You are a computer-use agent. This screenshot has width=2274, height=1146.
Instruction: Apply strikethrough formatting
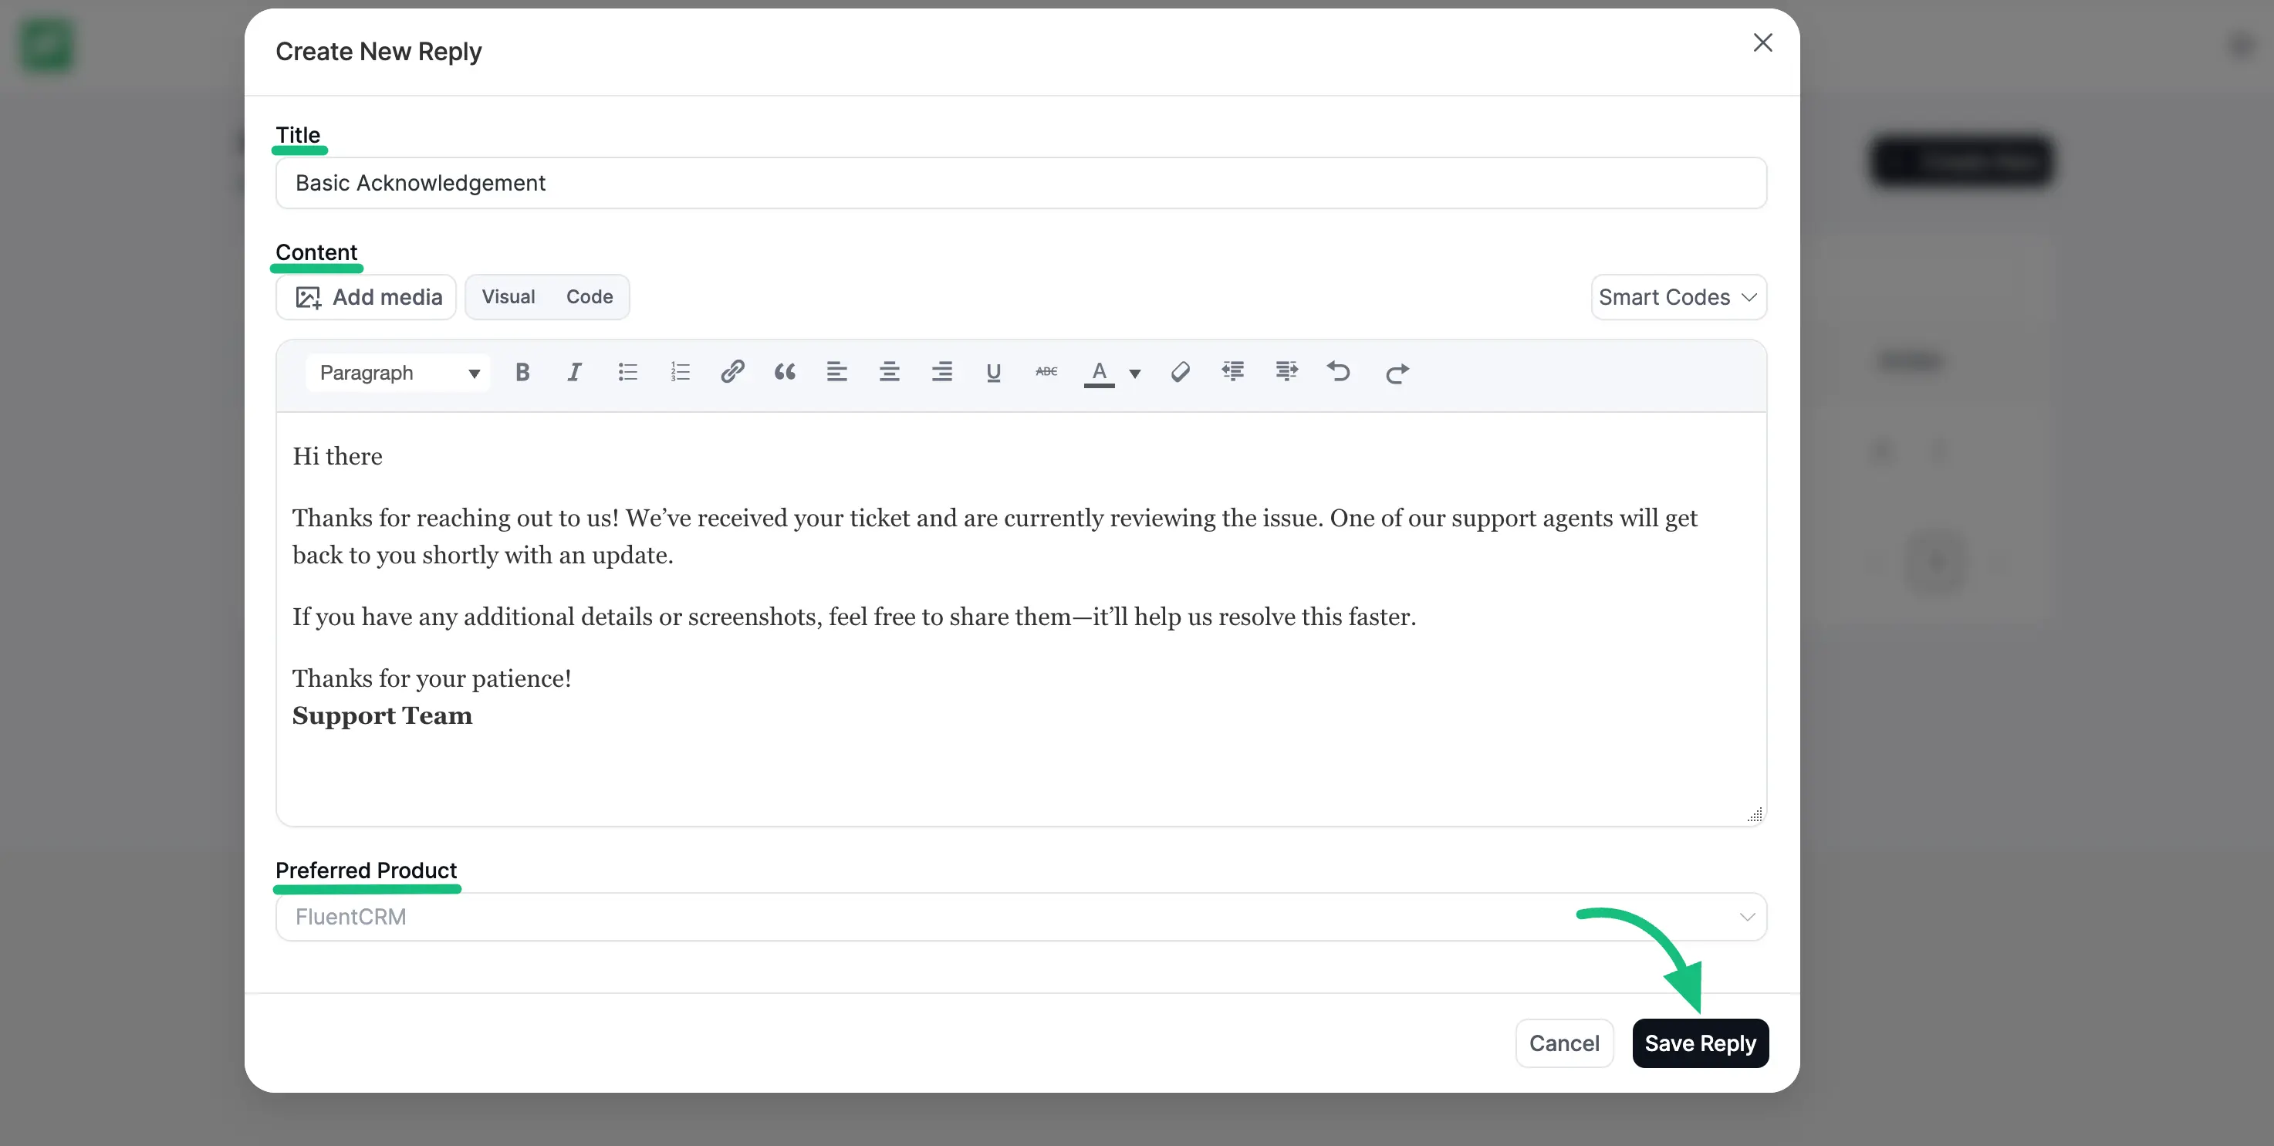pos(1046,372)
